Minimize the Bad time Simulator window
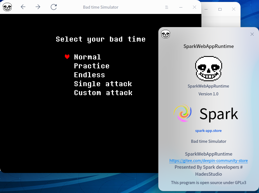The image size is (259, 193). [x=181, y=7]
